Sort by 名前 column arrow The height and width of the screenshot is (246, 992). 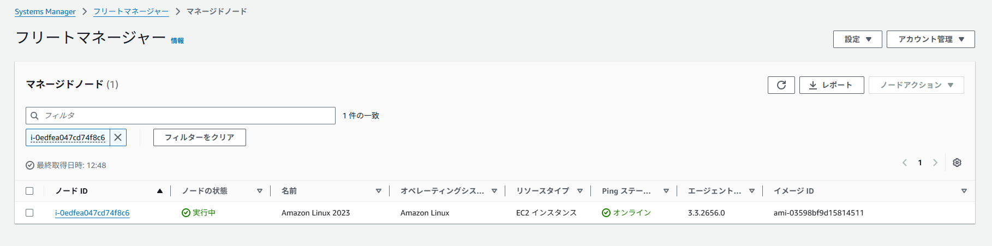click(379, 191)
